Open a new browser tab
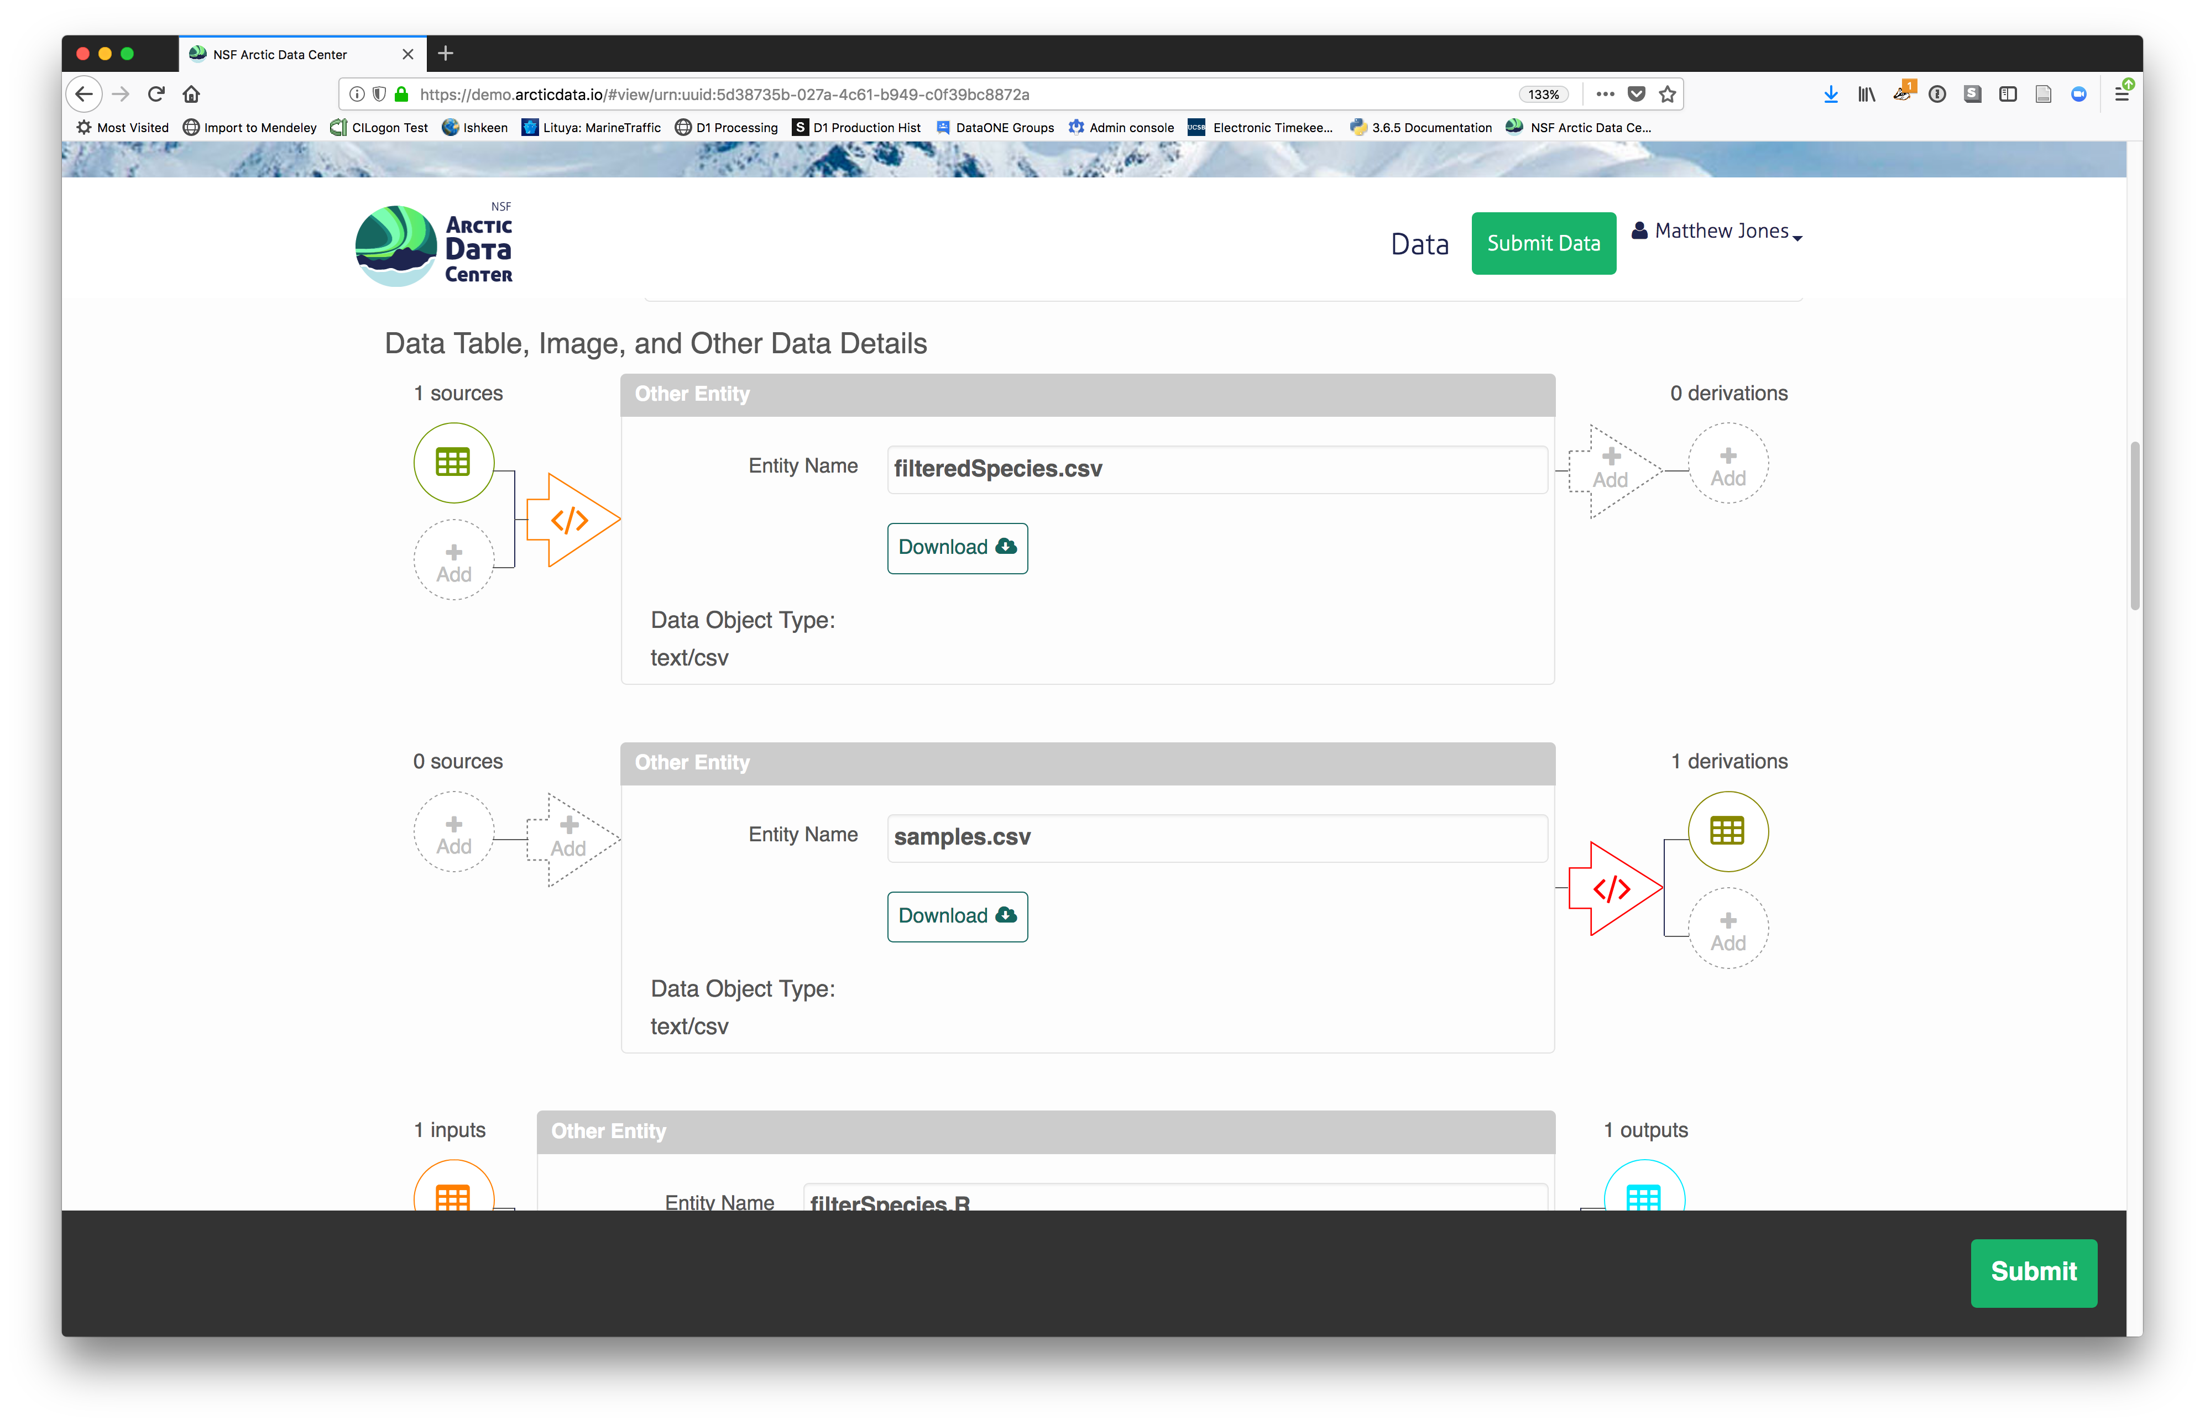 [446, 54]
